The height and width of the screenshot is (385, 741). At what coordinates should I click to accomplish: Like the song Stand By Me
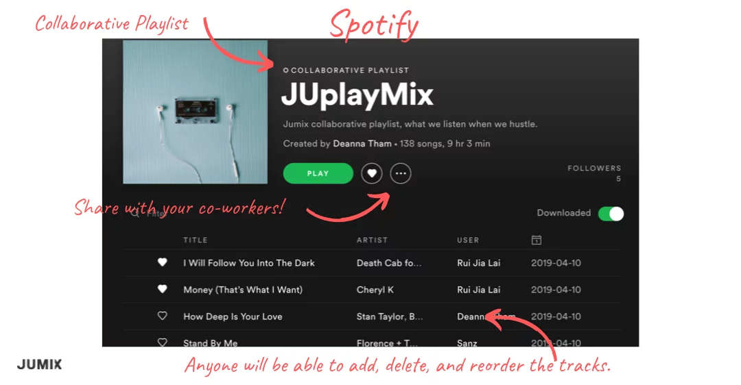[162, 343]
